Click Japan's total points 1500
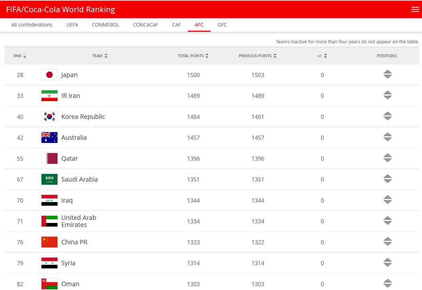This screenshot has height=290, width=422. point(193,75)
